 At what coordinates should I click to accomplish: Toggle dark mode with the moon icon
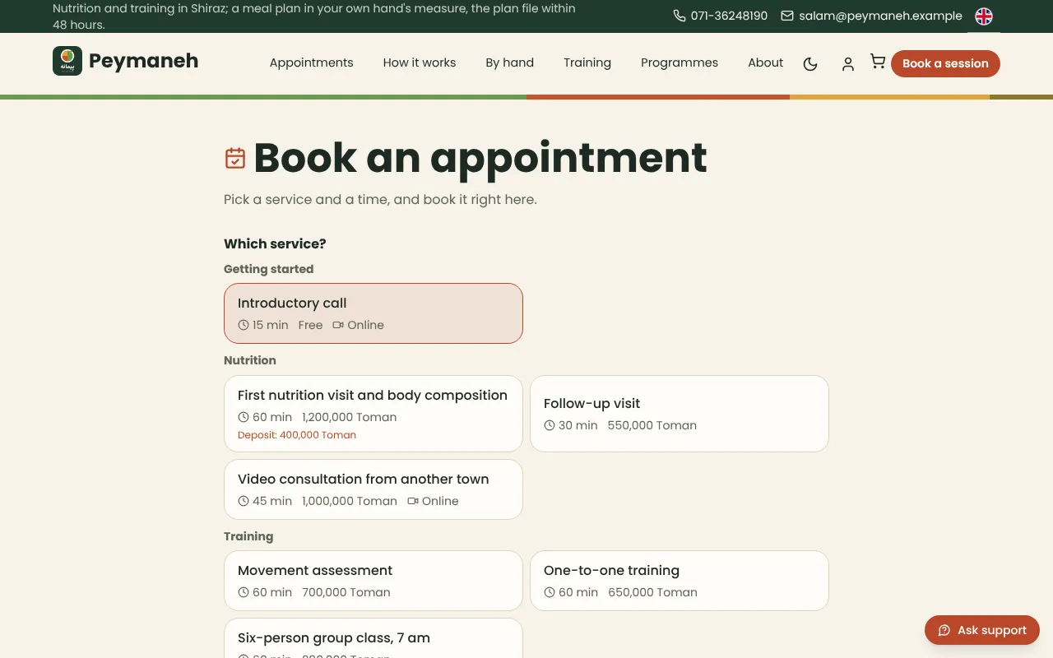[810, 64]
